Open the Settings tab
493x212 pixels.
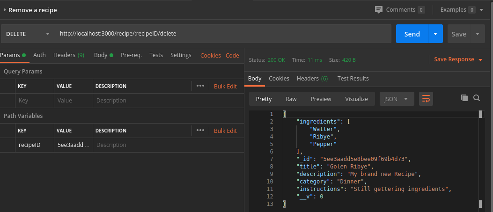pos(181,55)
